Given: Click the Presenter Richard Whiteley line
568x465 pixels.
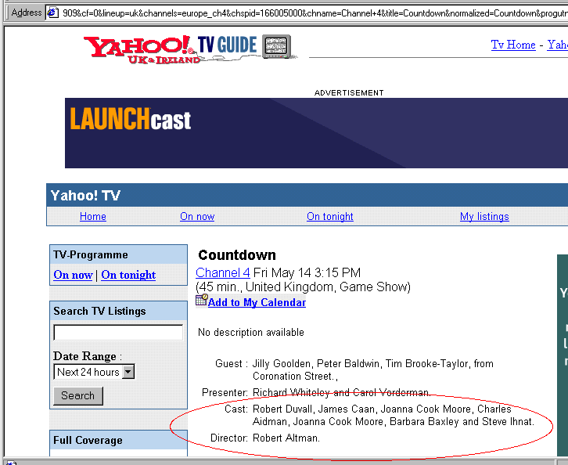Looking at the screenshot, I should (316, 392).
